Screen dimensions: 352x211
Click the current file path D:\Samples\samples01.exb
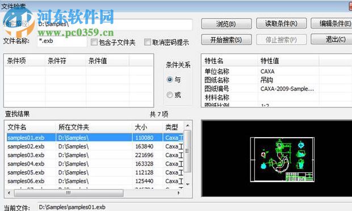[72, 207]
